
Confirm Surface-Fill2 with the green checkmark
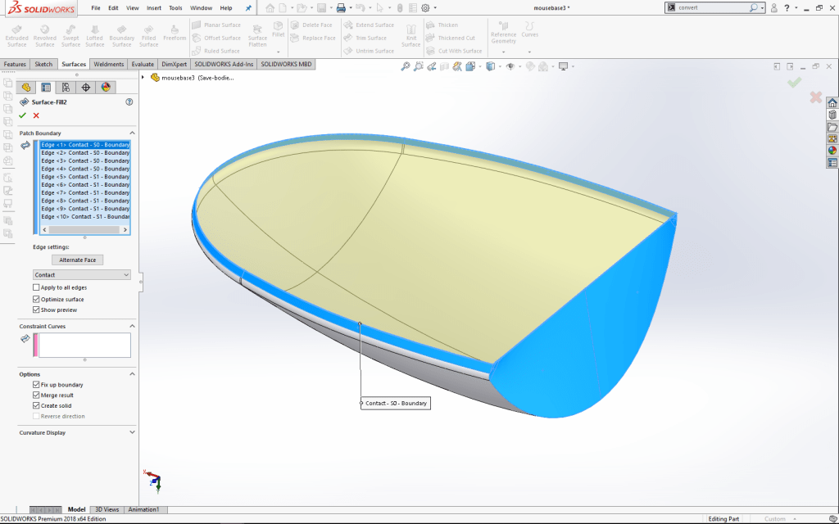tap(22, 115)
